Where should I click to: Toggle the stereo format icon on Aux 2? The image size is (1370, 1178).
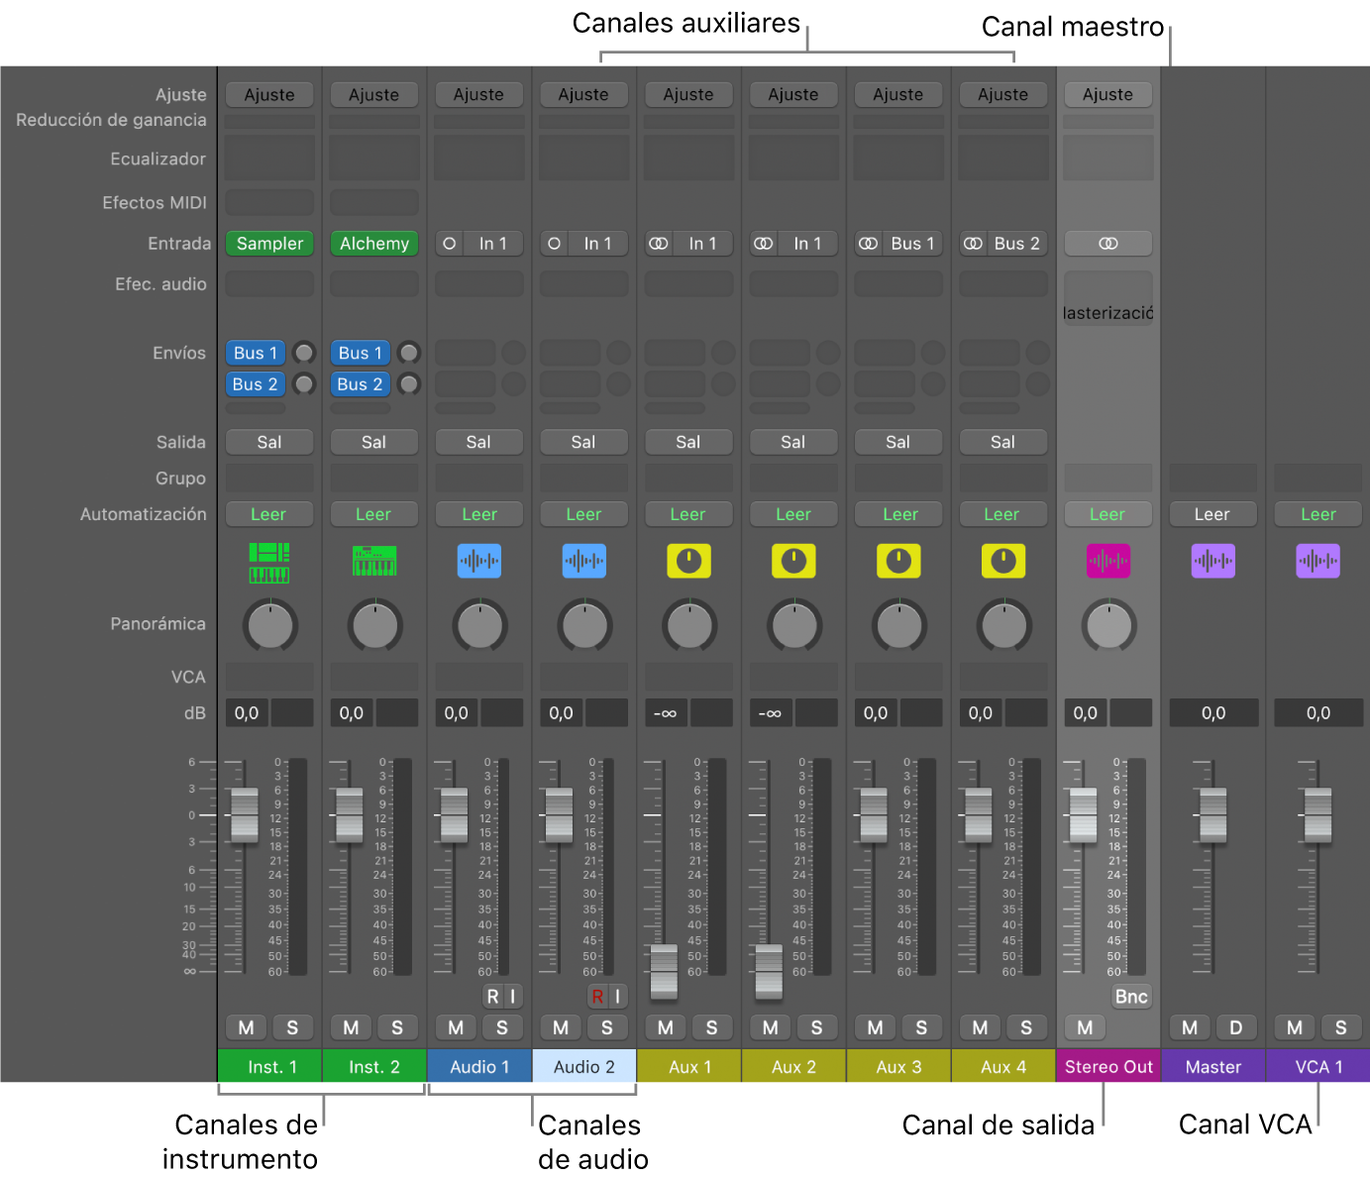[x=764, y=244]
